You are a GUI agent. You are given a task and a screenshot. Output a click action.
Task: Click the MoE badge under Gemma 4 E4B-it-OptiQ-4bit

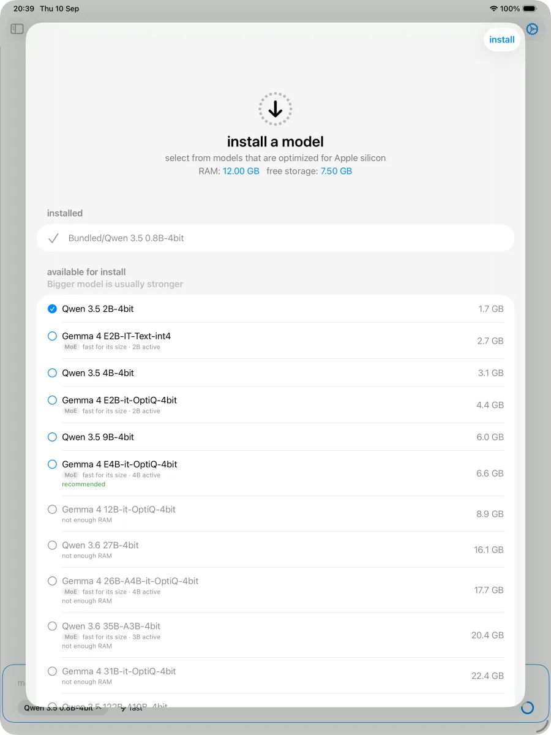pos(70,475)
